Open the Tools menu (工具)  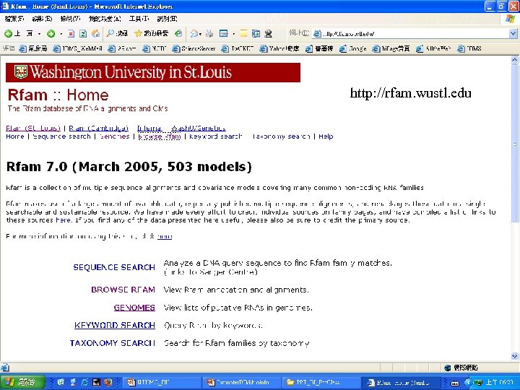tap(139, 19)
